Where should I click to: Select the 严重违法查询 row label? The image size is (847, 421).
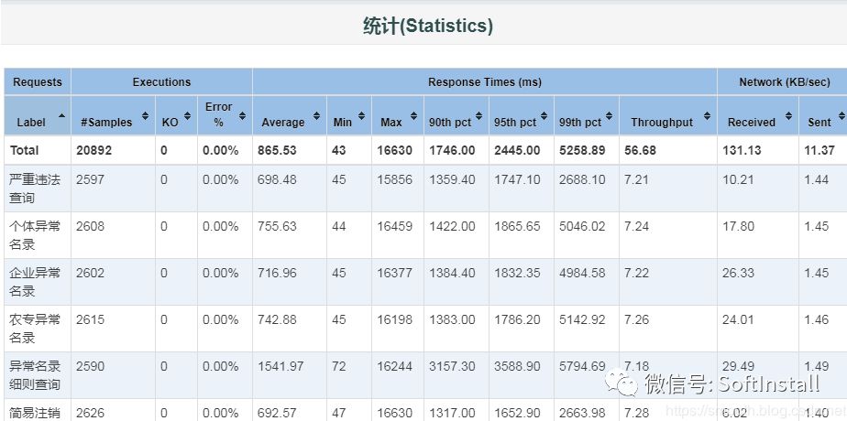coord(35,189)
